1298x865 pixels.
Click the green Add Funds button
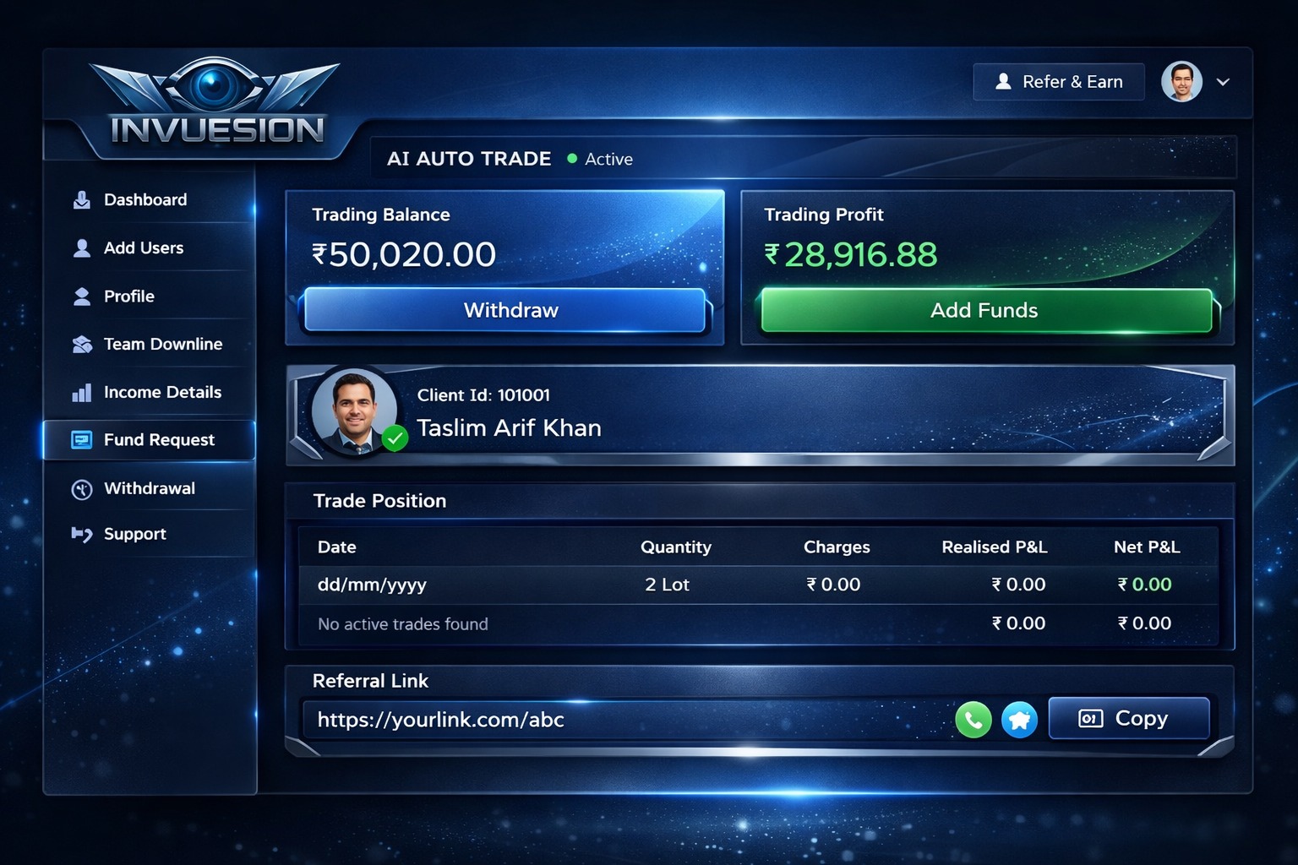[986, 310]
